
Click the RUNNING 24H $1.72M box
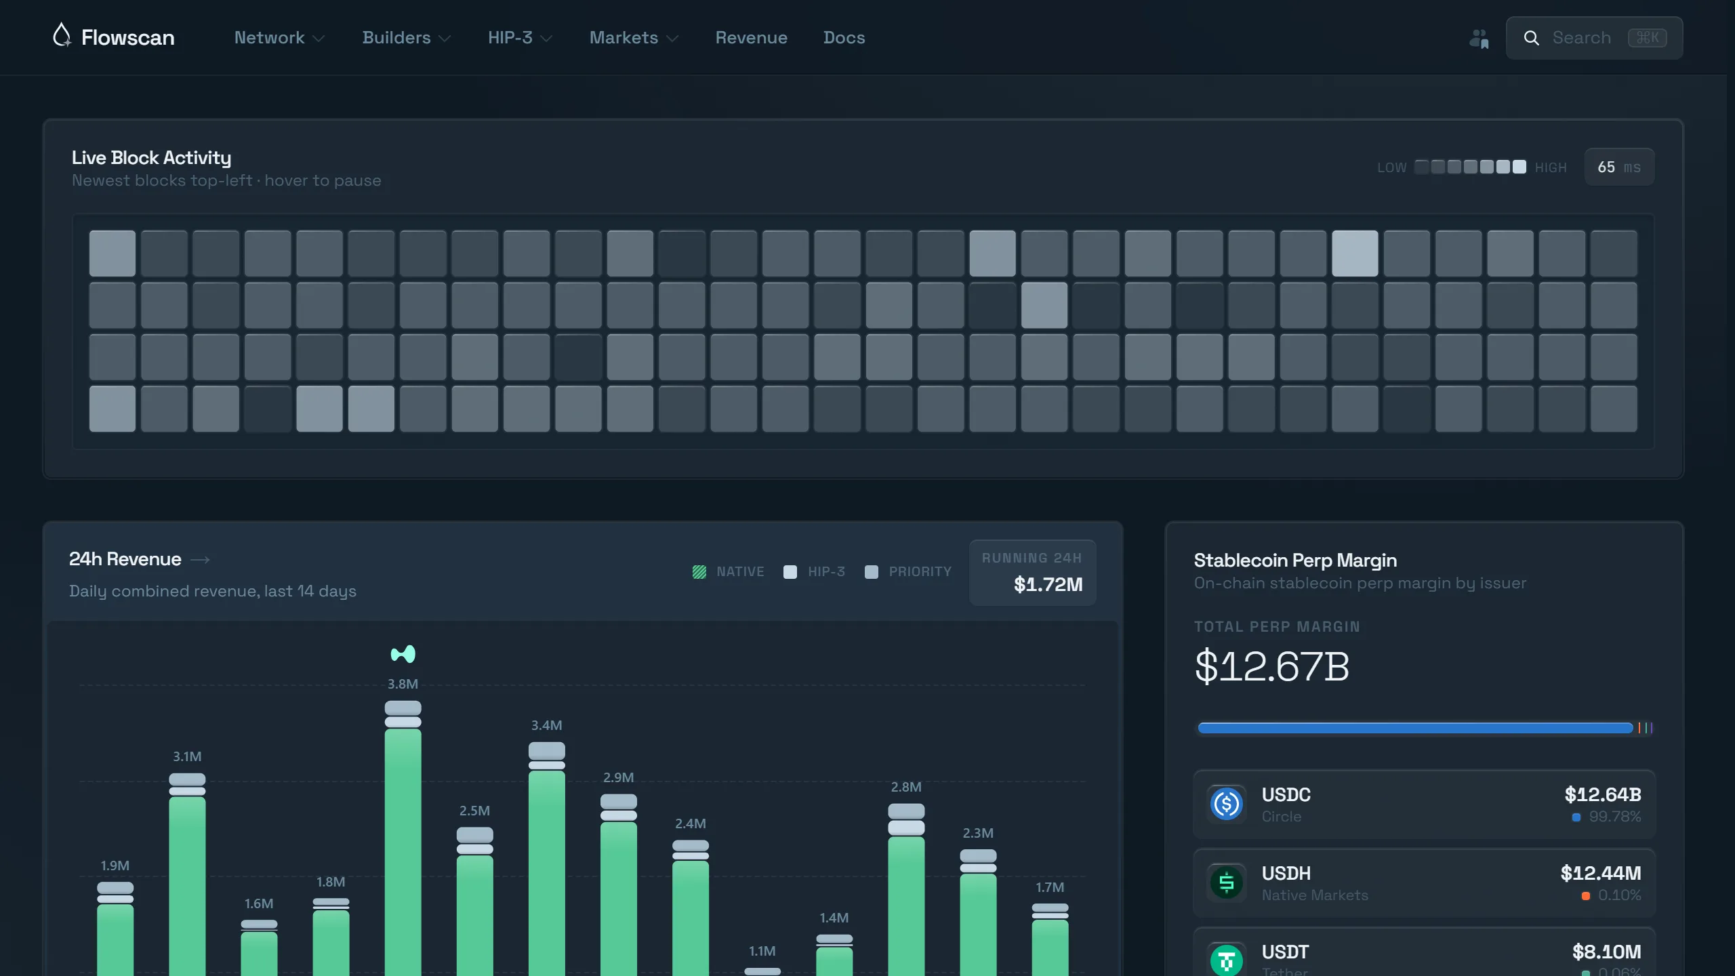[1032, 573]
